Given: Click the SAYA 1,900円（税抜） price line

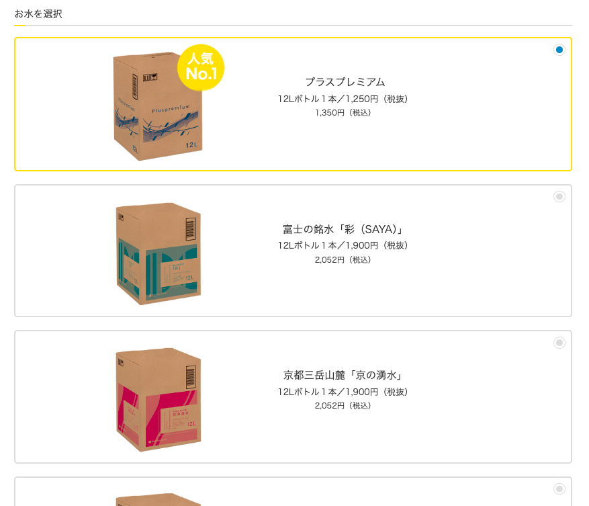Looking at the screenshot, I should (x=343, y=245).
